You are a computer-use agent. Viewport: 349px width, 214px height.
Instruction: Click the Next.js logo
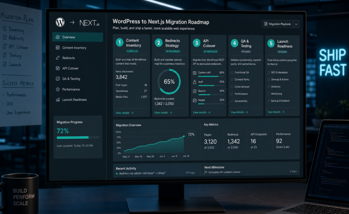pyautogui.click(x=89, y=23)
